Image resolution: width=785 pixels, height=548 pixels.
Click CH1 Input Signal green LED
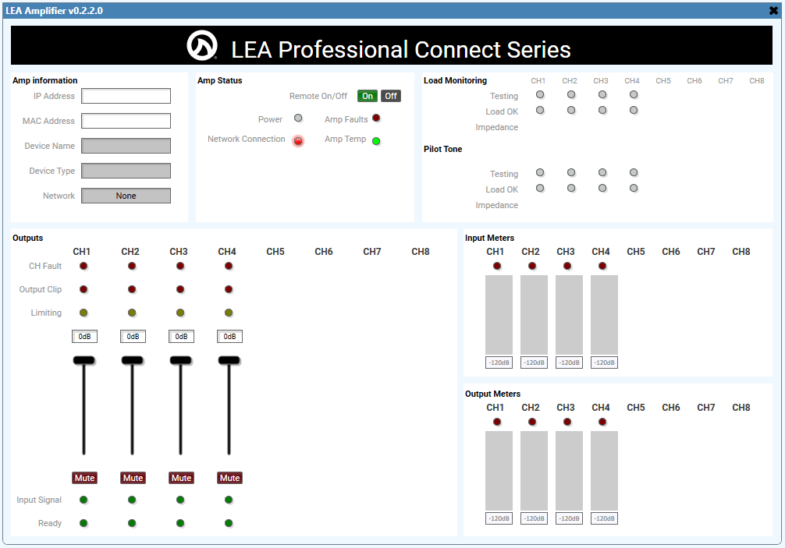(x=83, y=500)
